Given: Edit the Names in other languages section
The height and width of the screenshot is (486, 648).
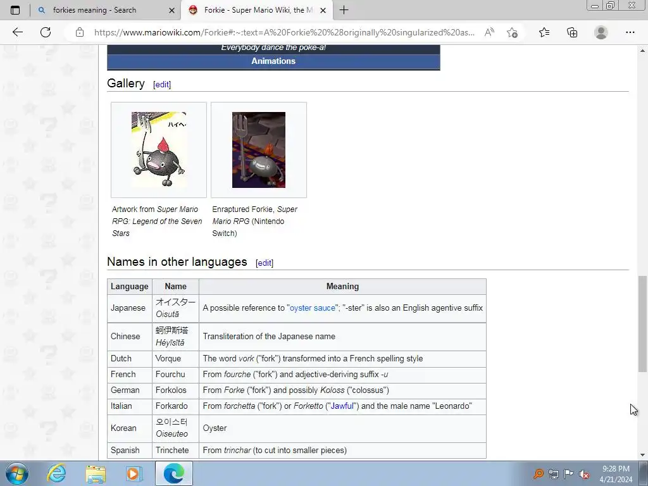Looking at the screenshot, I should click(x=264, y=263).
